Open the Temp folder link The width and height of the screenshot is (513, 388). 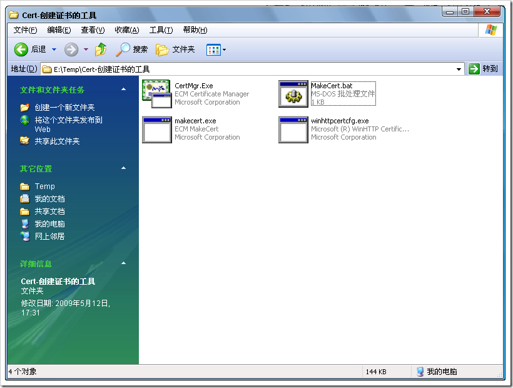(x=45, y=186)
